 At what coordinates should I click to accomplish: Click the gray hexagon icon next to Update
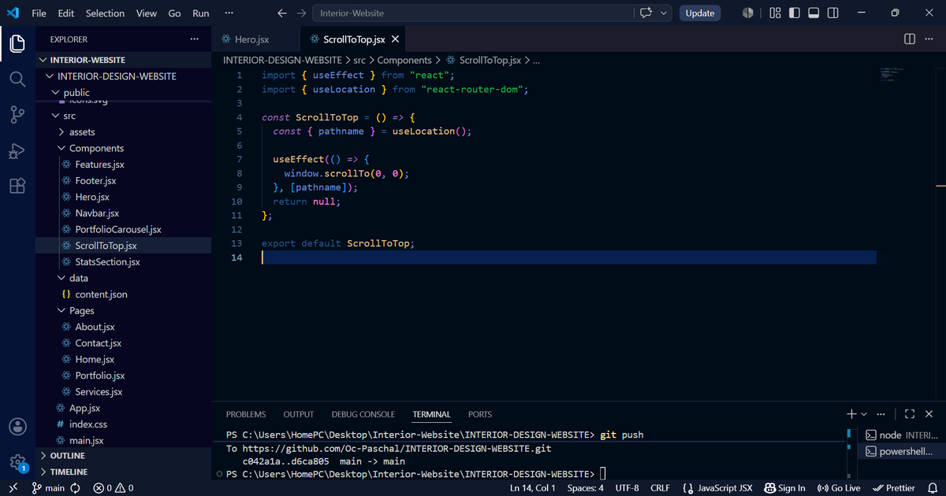tap(748, 13)
